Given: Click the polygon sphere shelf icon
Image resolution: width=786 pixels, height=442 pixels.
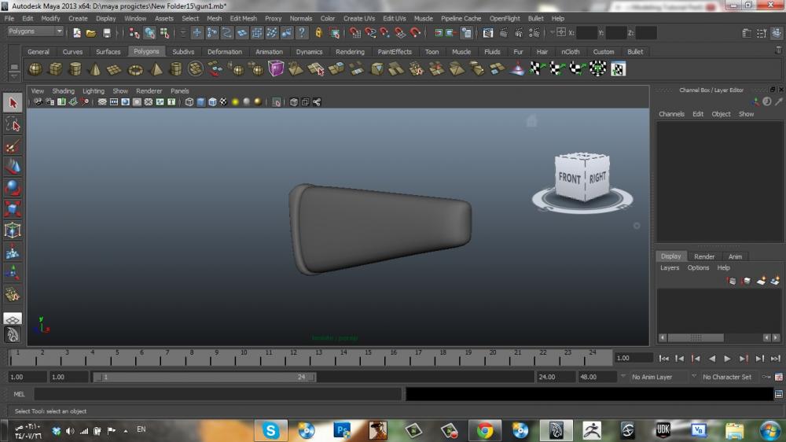Looking at the screenshot, I should 35,69.
